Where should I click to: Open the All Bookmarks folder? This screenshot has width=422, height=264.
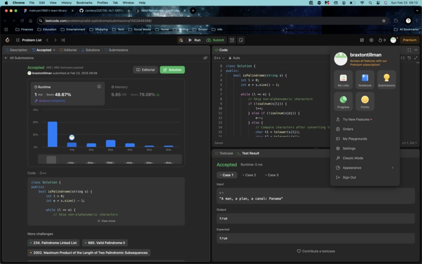pyautogui.click(x=406, y=29)
